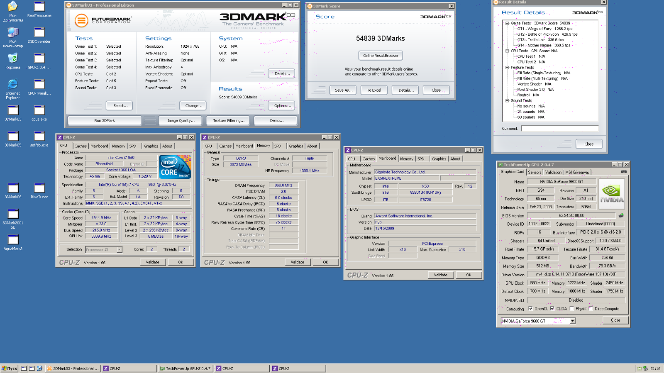Click GPU-Z screenshot camera icon
Viewport: 664px width, 373px height.
tap(623, 171)
